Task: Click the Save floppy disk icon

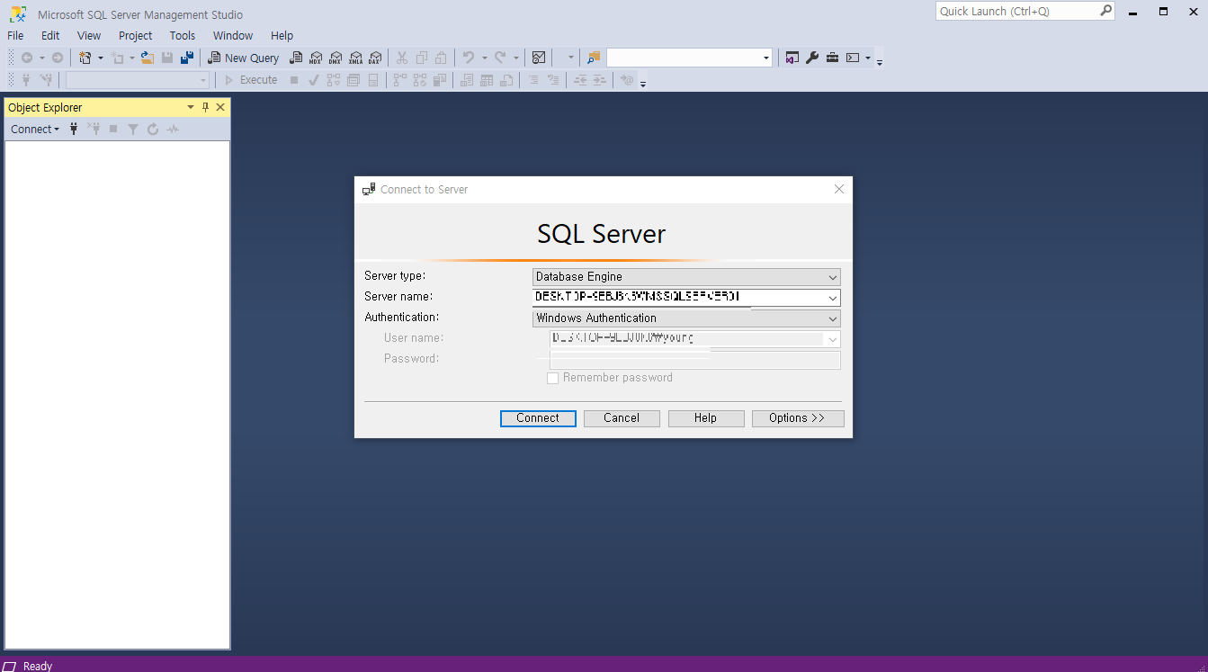Action: coord(167,58)
